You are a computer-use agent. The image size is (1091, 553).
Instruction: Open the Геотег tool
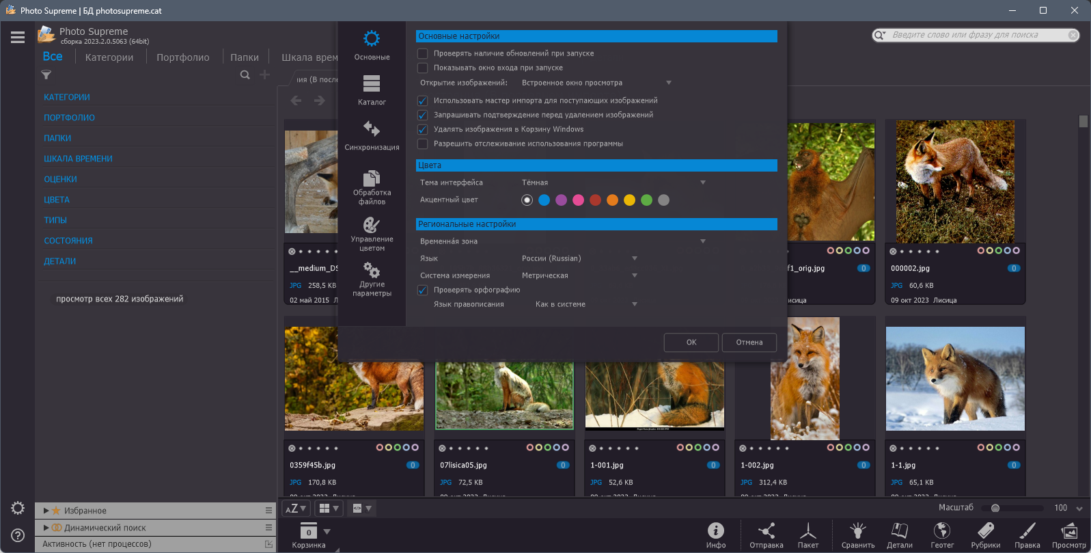942,535
